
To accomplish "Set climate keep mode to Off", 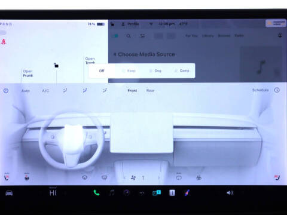I will 102,70.
